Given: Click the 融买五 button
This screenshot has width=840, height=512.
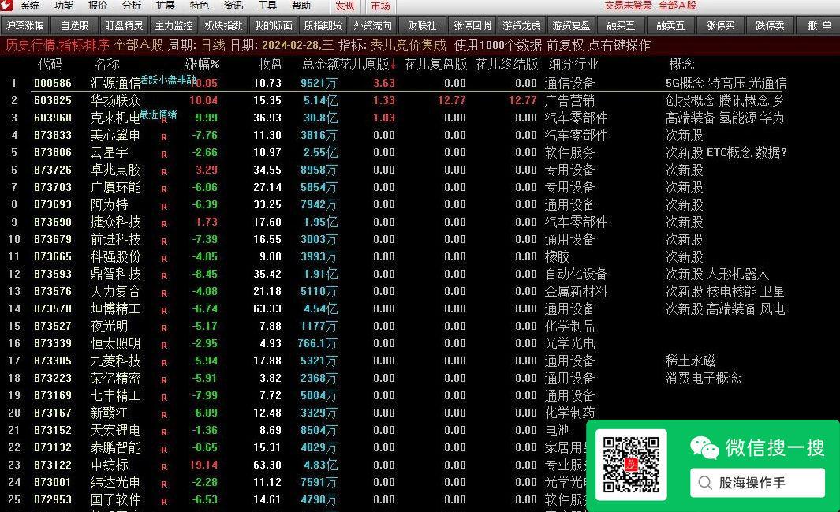Looking at the screenshot, I should 621,25.
